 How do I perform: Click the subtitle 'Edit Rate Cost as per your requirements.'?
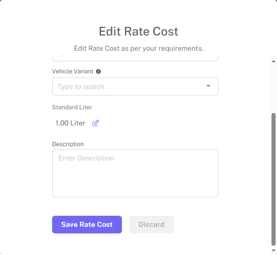tap(138, 48)
